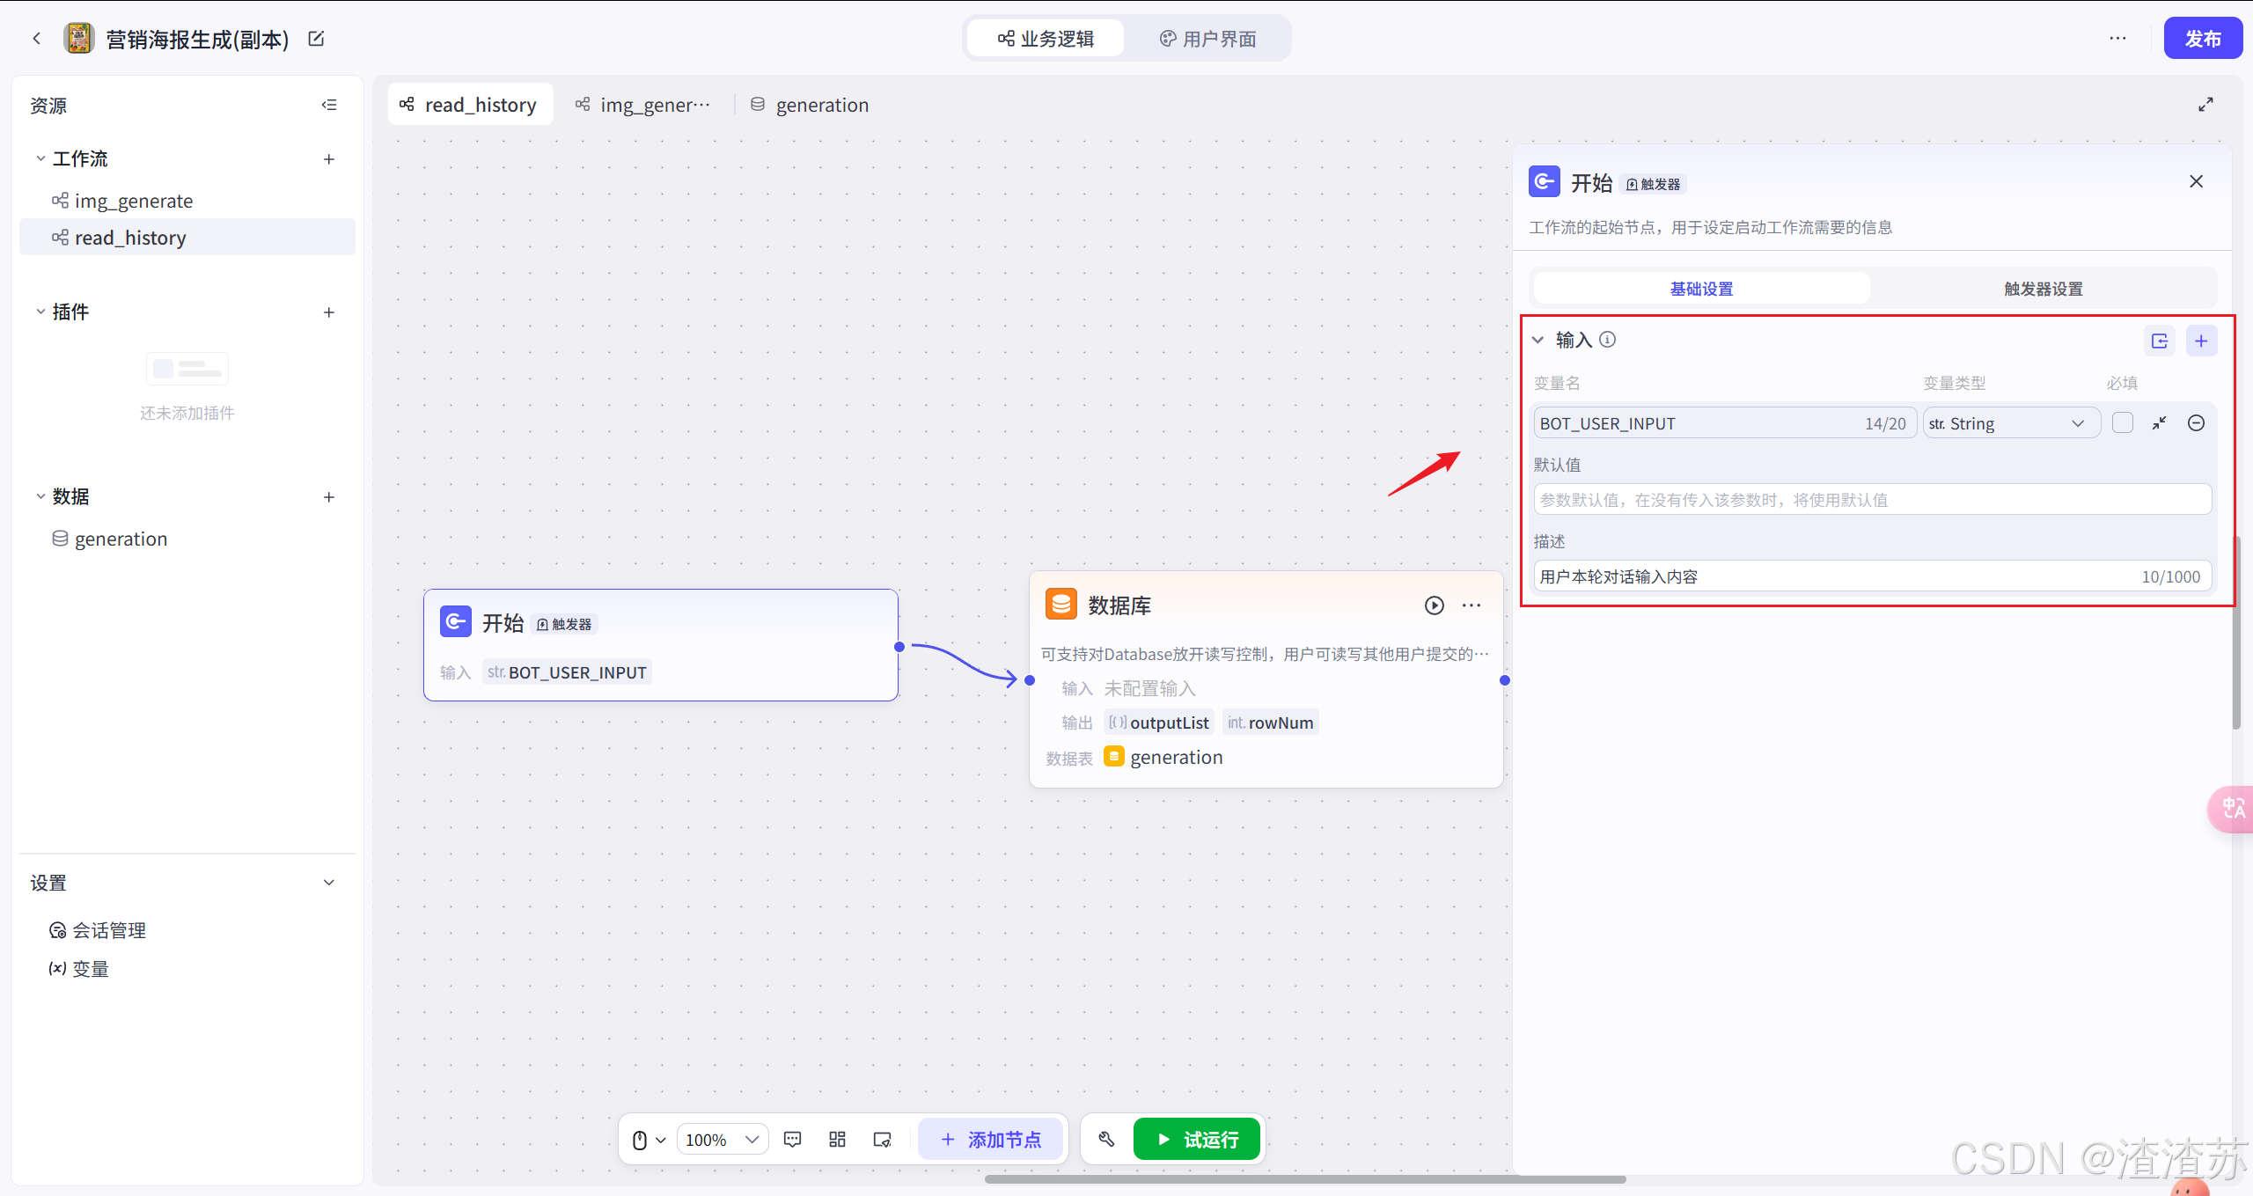
Task: Click the edit project name pencil icon
Action: click(317, 39)
